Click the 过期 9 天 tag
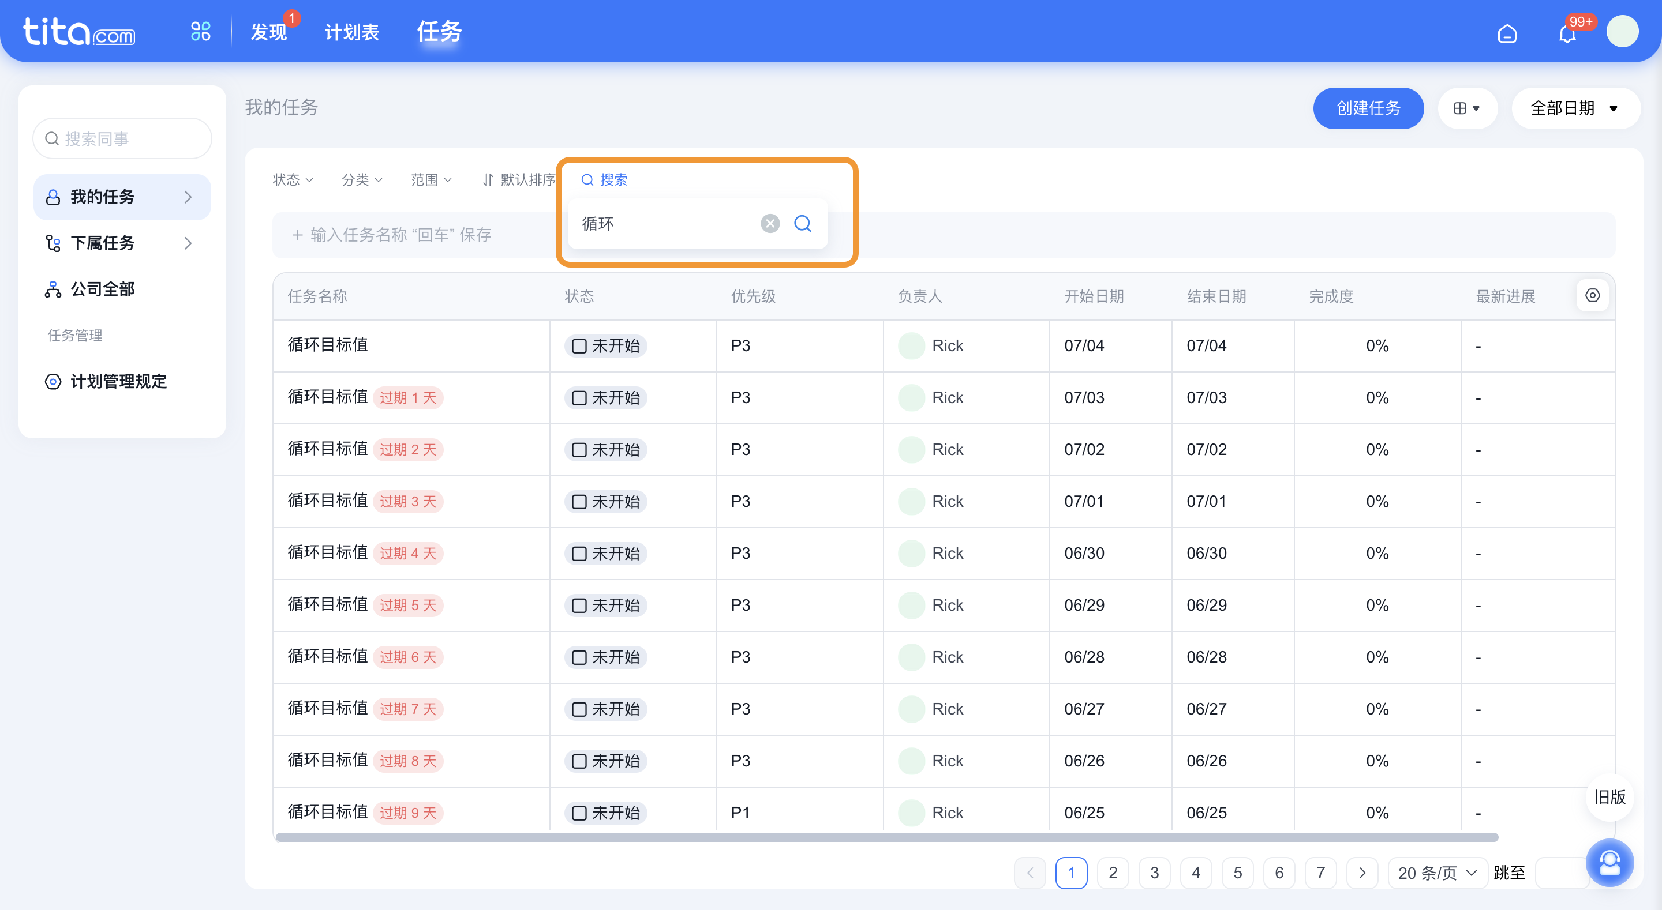This screenshot has height=910, width=1662. coord(408,813)
